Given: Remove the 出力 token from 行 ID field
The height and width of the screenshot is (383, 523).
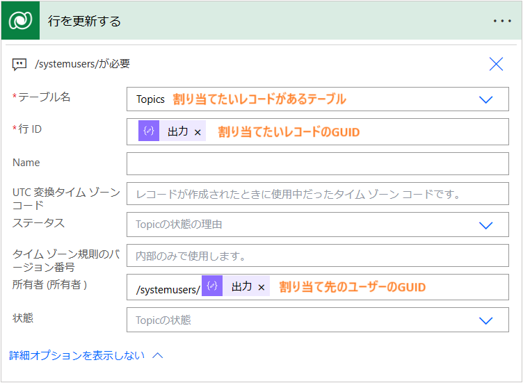Looking at the screenshot, I should click(x=198, y=132).
